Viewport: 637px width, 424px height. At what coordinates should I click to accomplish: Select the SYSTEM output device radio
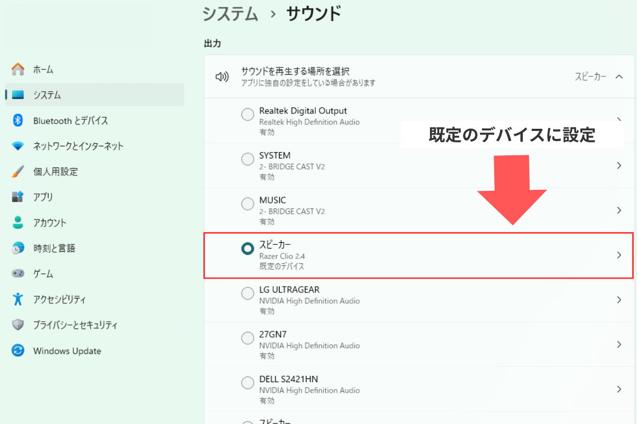pos(247,159)
